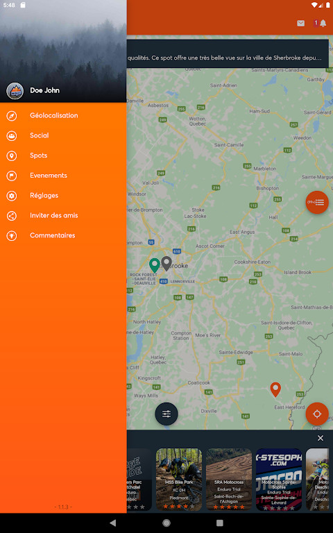Choose Inviter des amis entry
Viewport: 333px width, 533px height.
click(x=63, y=216)
